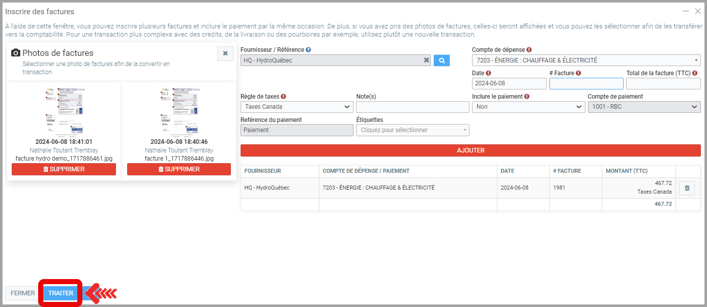Click the TRAITER button

(x=61, y=293)
